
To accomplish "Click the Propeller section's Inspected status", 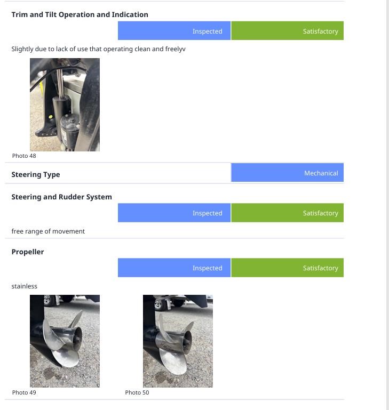I will click(174, 268).
